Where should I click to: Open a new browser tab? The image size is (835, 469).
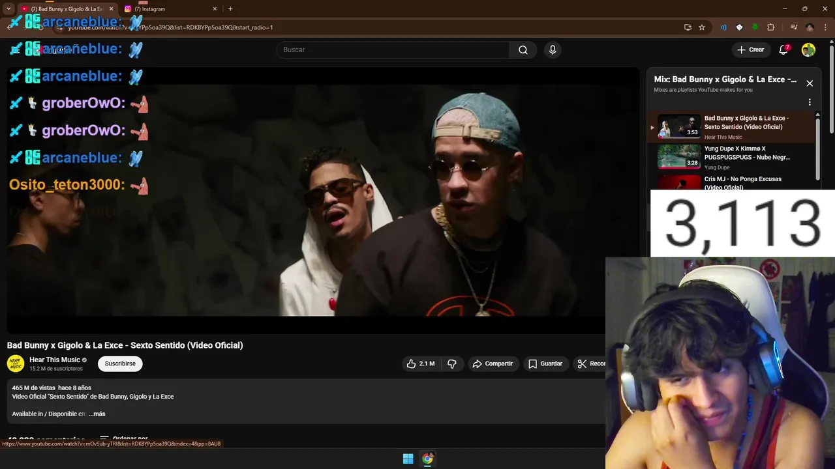coord(230,9)
